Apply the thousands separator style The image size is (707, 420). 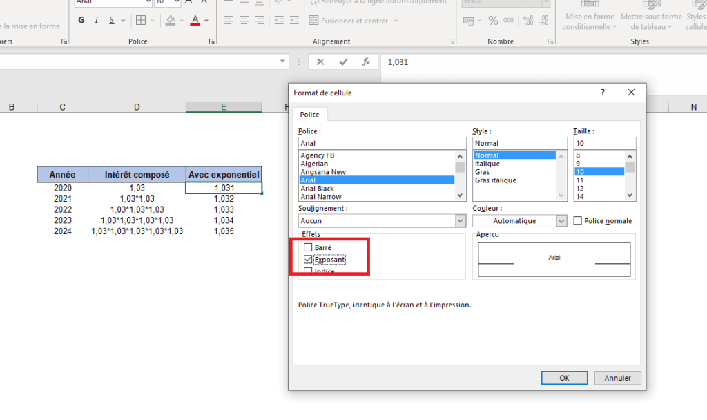click(x=508, y=21)
